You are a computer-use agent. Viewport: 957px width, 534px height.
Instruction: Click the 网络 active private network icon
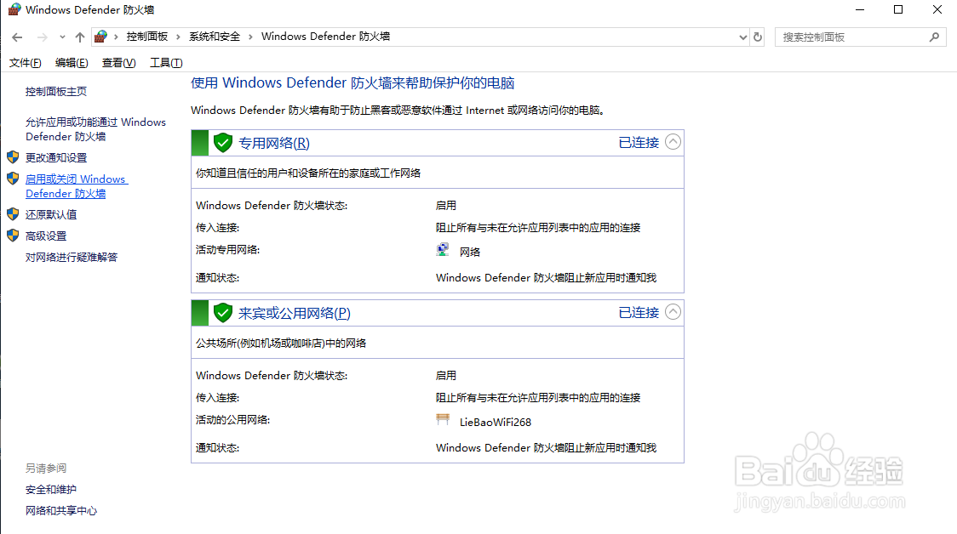[442, 248]
